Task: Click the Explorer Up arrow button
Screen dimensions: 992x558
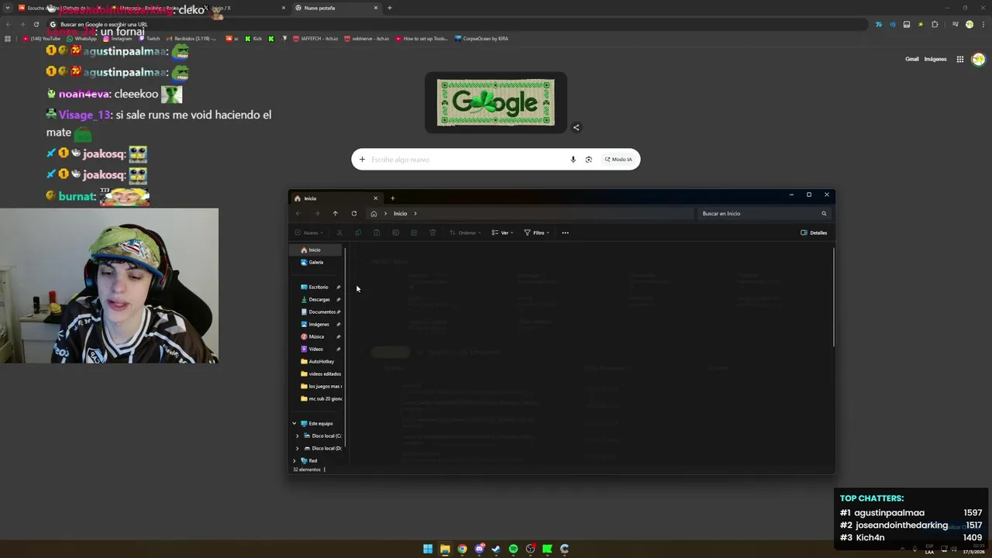Action: click(x=335, y=213)
